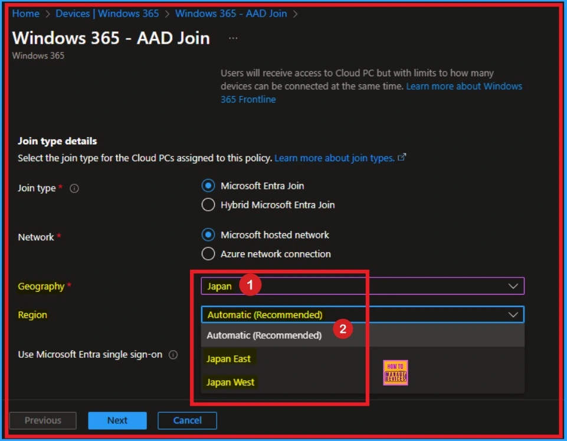Open the more options ellipsis beside the title
Viewport: 567px width, 441px height.
click(233, 38)
